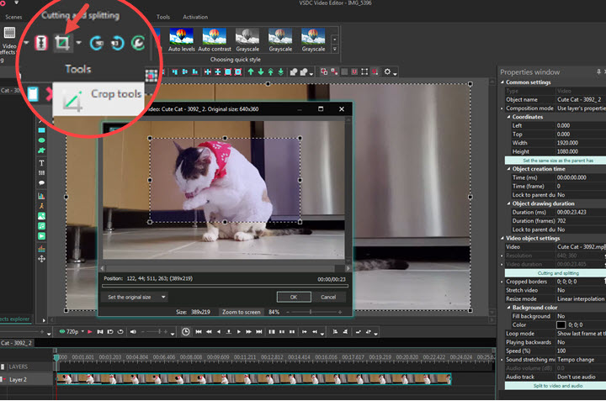Select the ellipse shape tool
606x401 pixels.
click(41, 140)
